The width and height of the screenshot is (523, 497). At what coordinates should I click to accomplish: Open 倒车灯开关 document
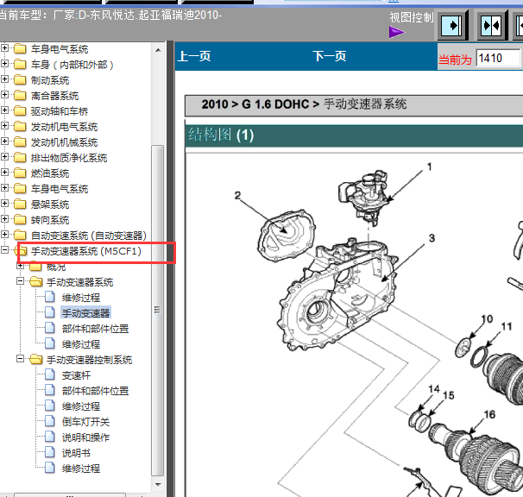click(85, 422)
